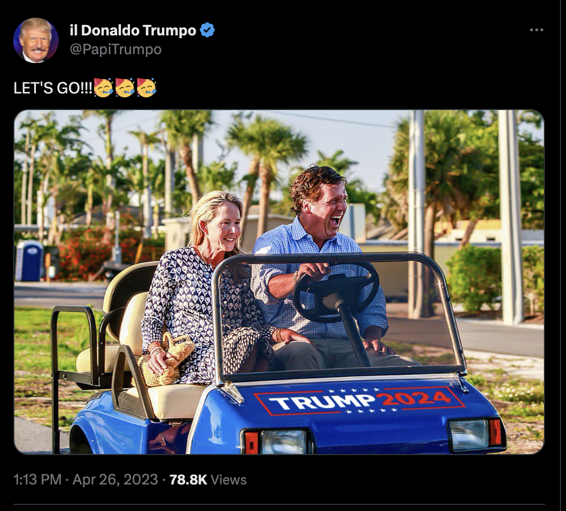The height and width of the screenshot is (511, 566).
Task: Click the last party-face emoji
Action: [x=146, y=87]
